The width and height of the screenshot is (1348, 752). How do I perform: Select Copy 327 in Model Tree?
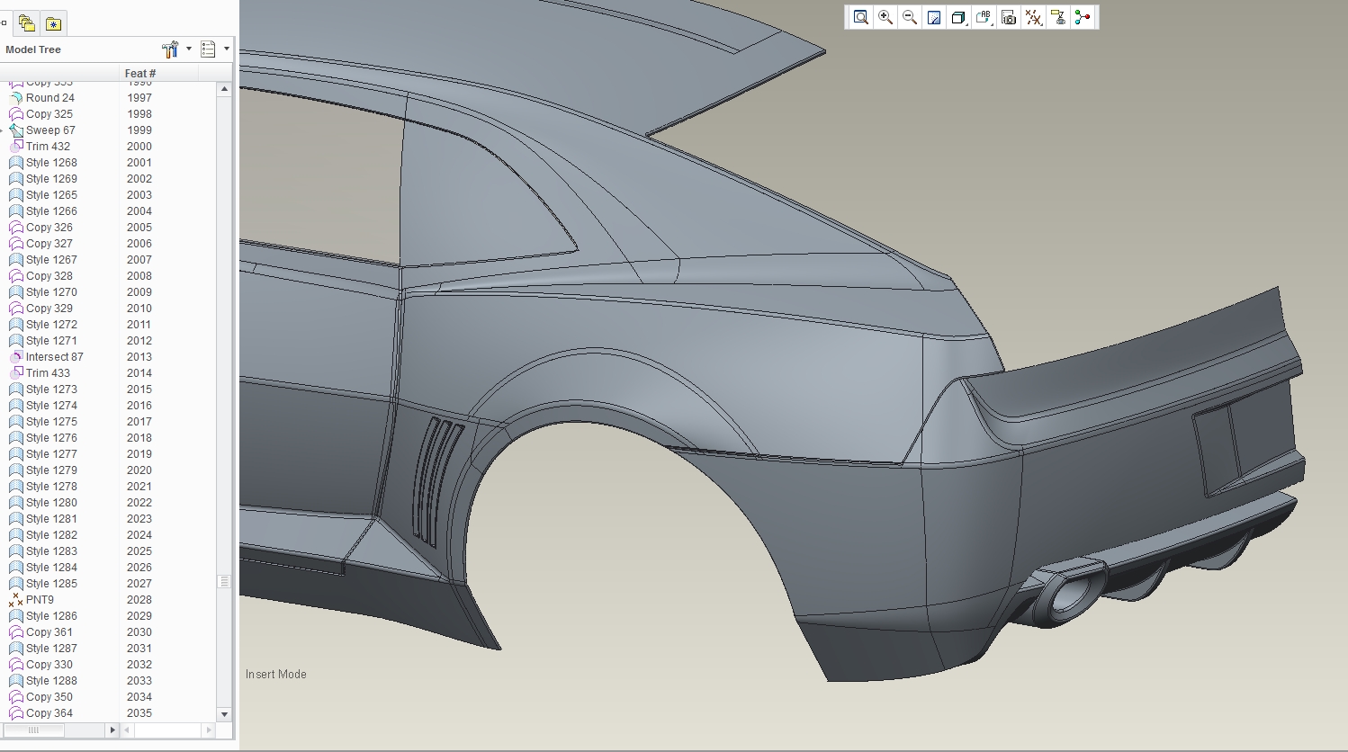point(49,244)
